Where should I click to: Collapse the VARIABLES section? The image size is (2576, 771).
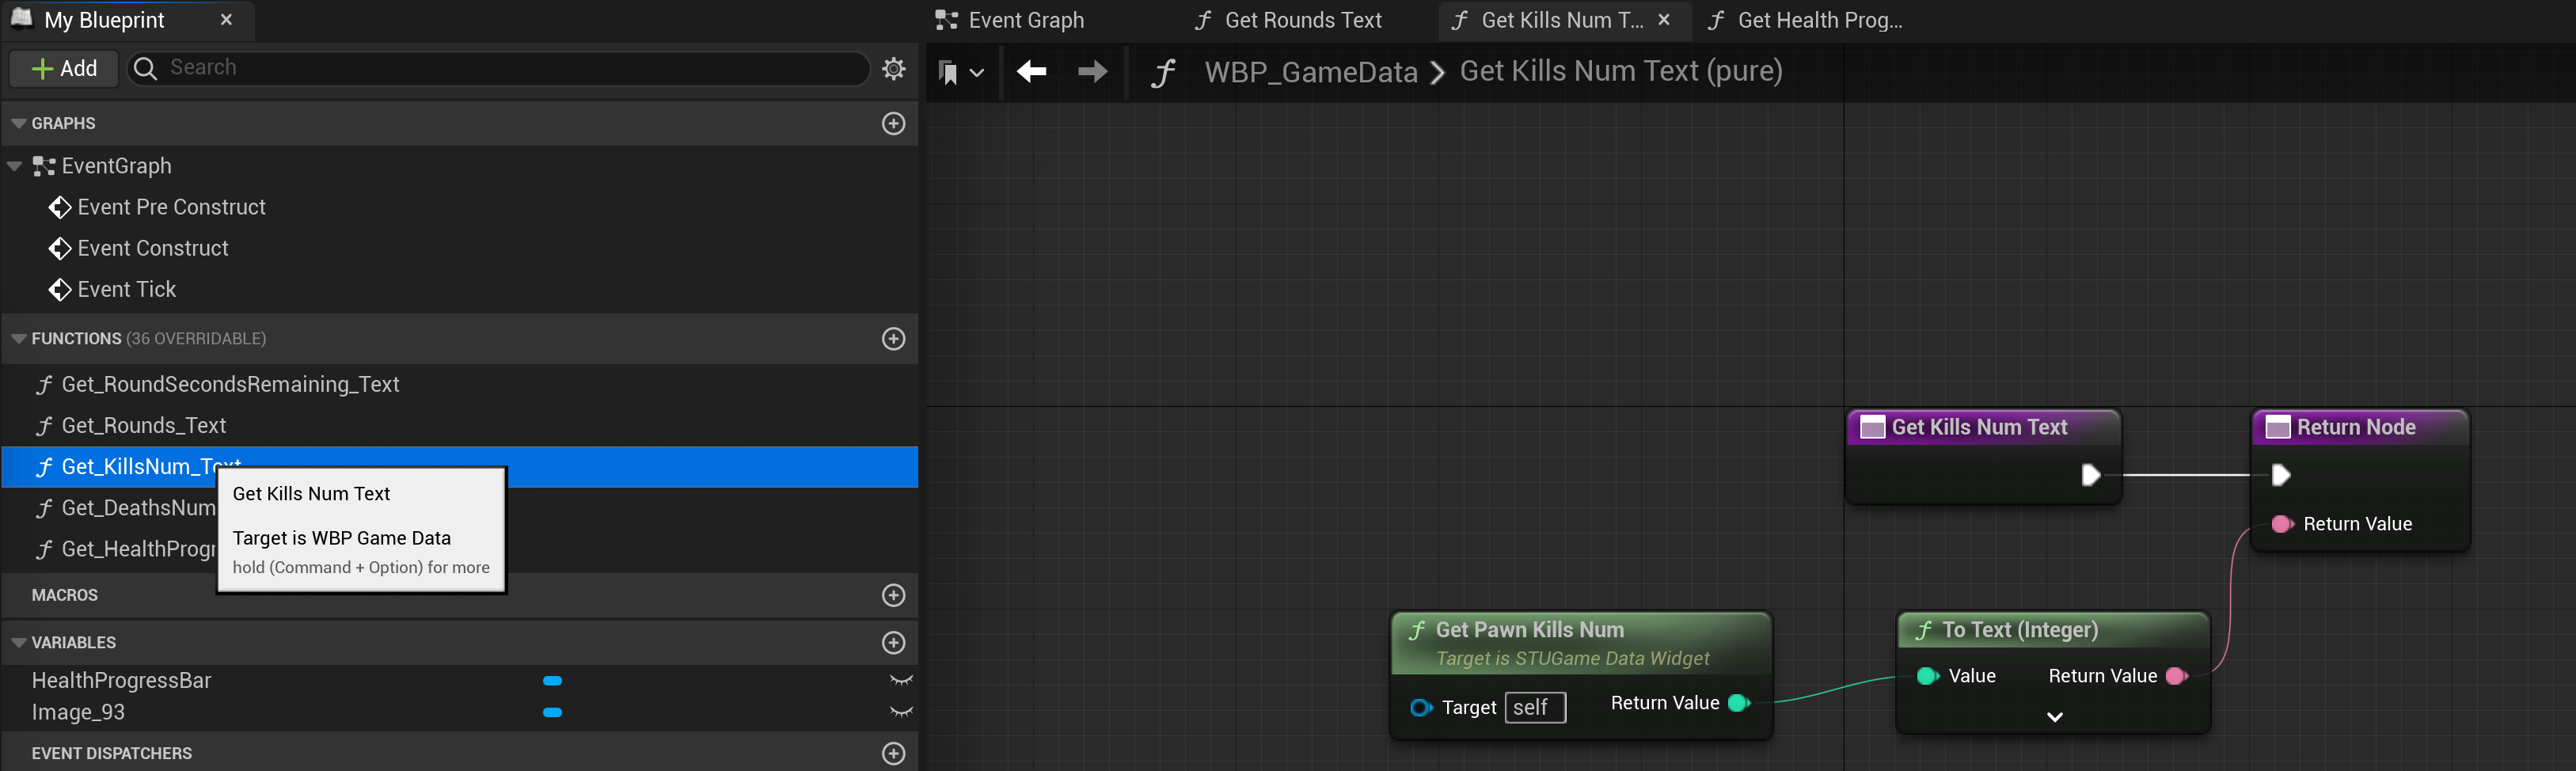point(18,642)
